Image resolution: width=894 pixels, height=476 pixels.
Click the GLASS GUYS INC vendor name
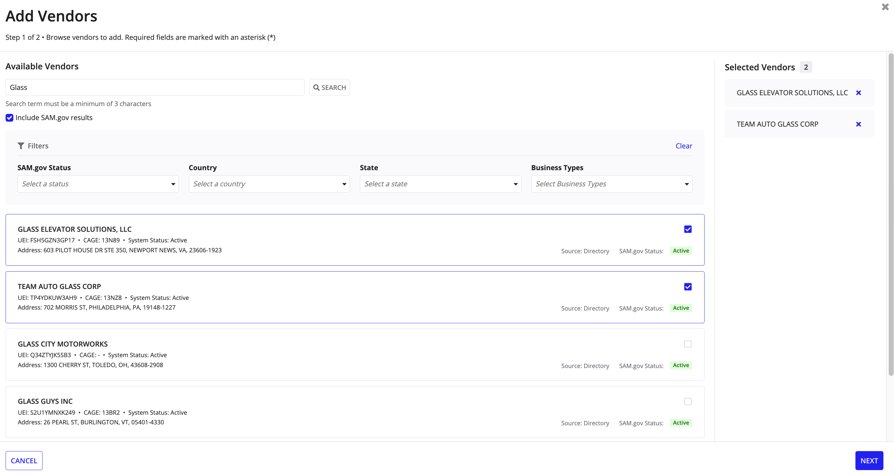[45, 401]
